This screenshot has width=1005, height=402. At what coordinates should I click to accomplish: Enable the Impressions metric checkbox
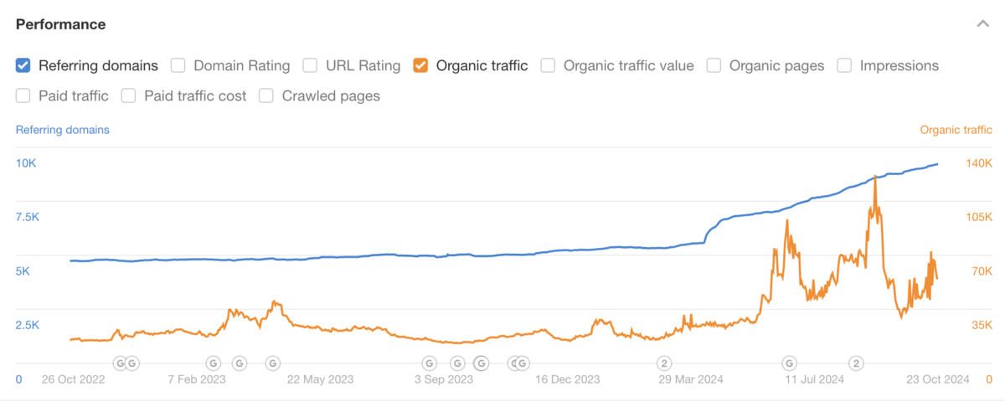coord(844,65)
